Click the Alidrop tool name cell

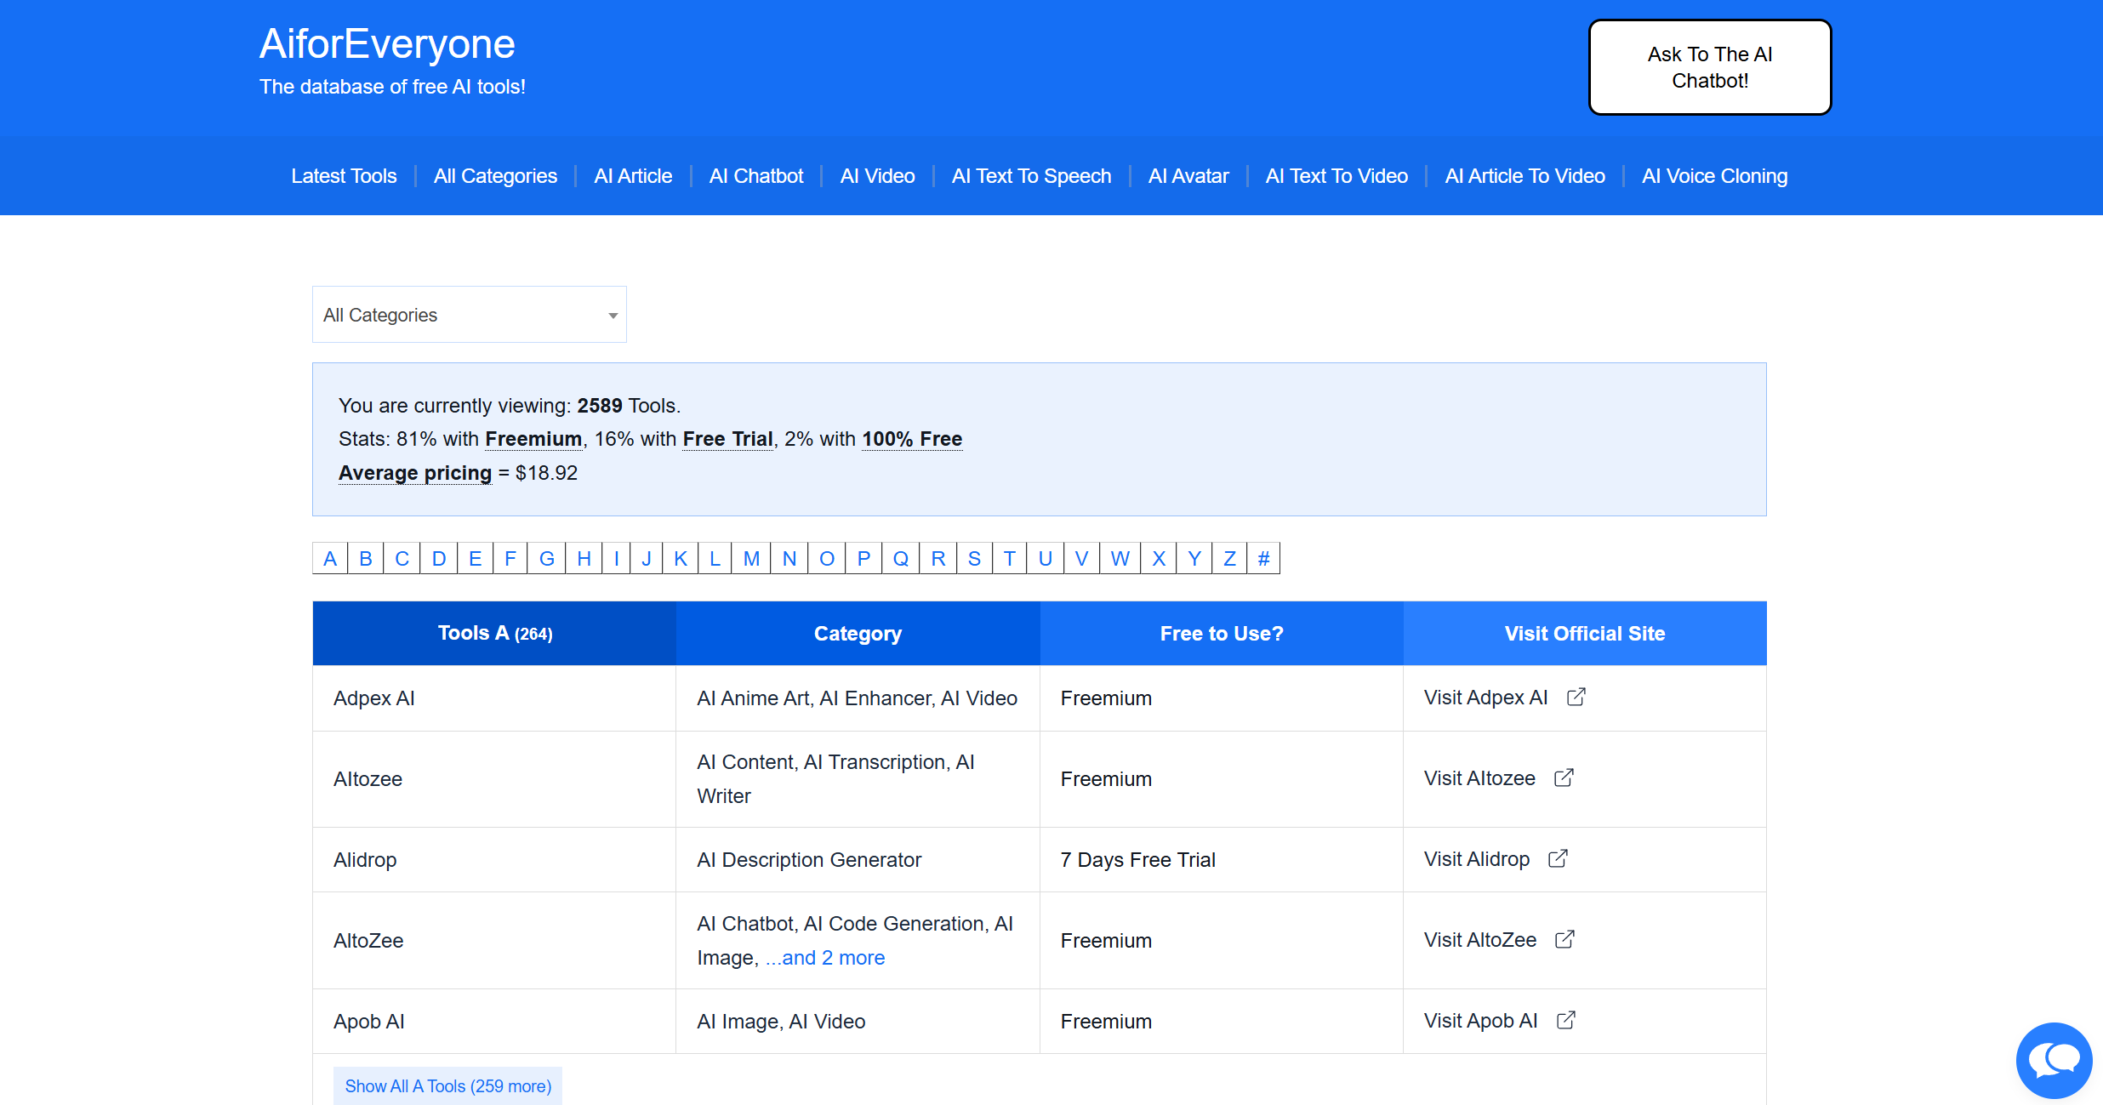(x=493, y=860)
